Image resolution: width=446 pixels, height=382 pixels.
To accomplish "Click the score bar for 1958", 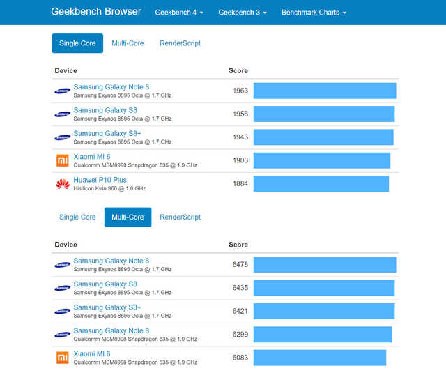I will [x=324, y=114].
